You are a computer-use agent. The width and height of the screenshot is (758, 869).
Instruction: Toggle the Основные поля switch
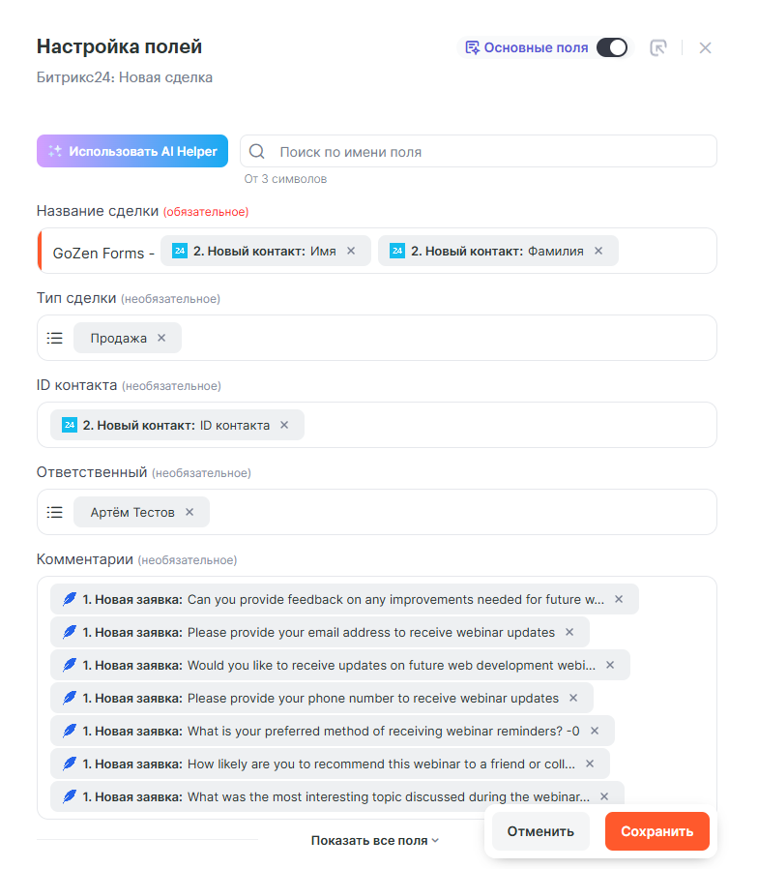tap(611, 47)
